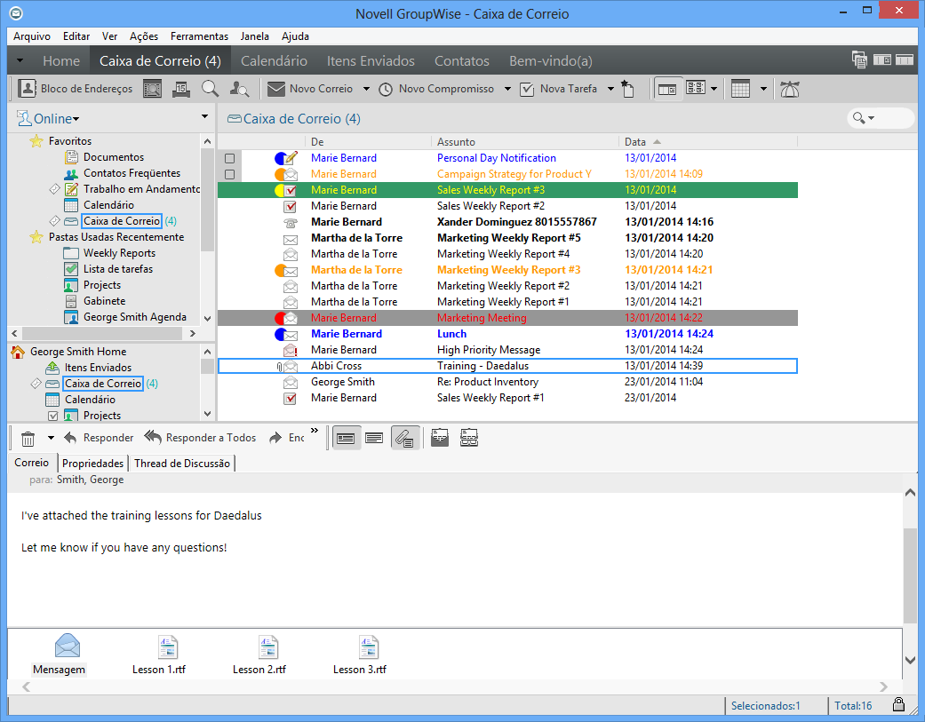
Task: Open the dropdown arrow next to the trash icon
Action: [x=51, y=437]
